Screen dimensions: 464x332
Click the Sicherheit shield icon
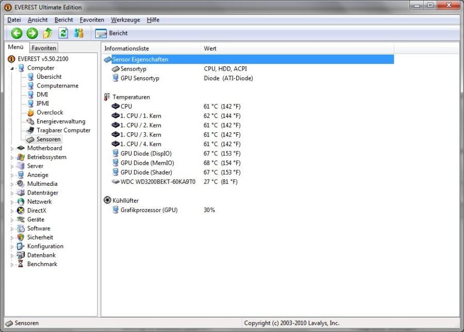[21, 237]
